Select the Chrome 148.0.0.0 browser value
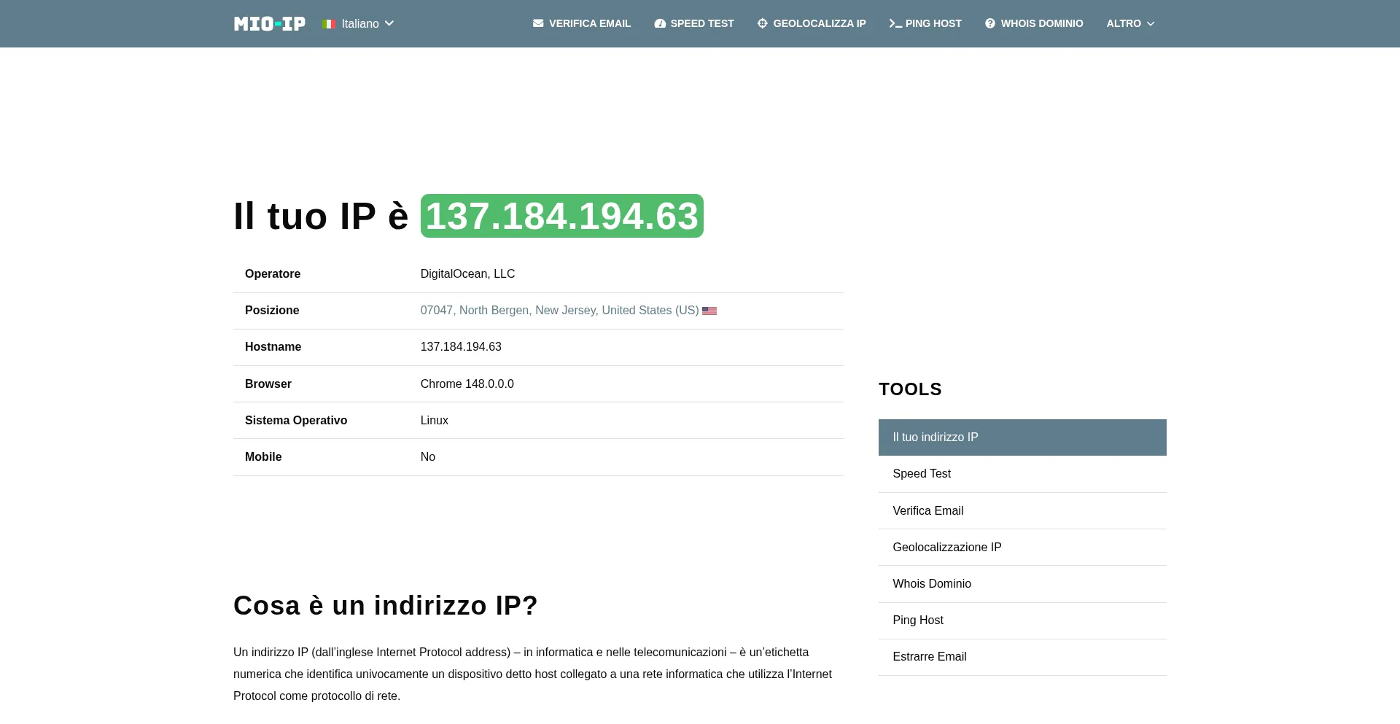 coord(467,384)
